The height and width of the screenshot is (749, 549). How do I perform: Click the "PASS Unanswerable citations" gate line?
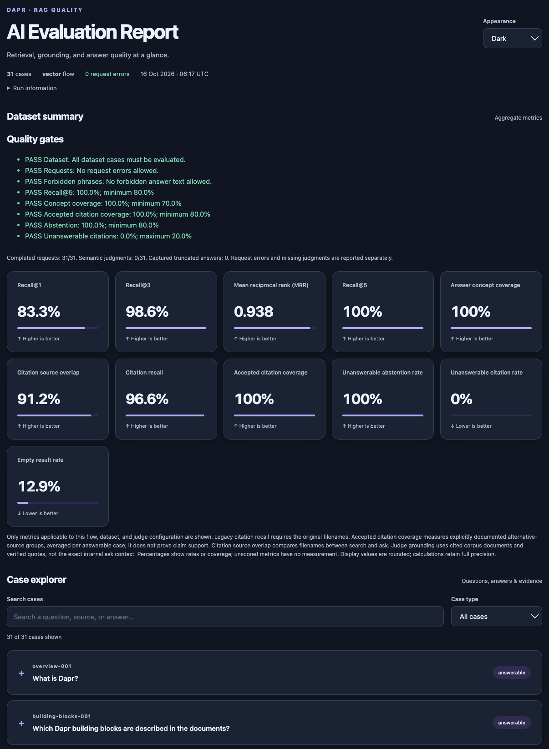(x=108, y=236)
